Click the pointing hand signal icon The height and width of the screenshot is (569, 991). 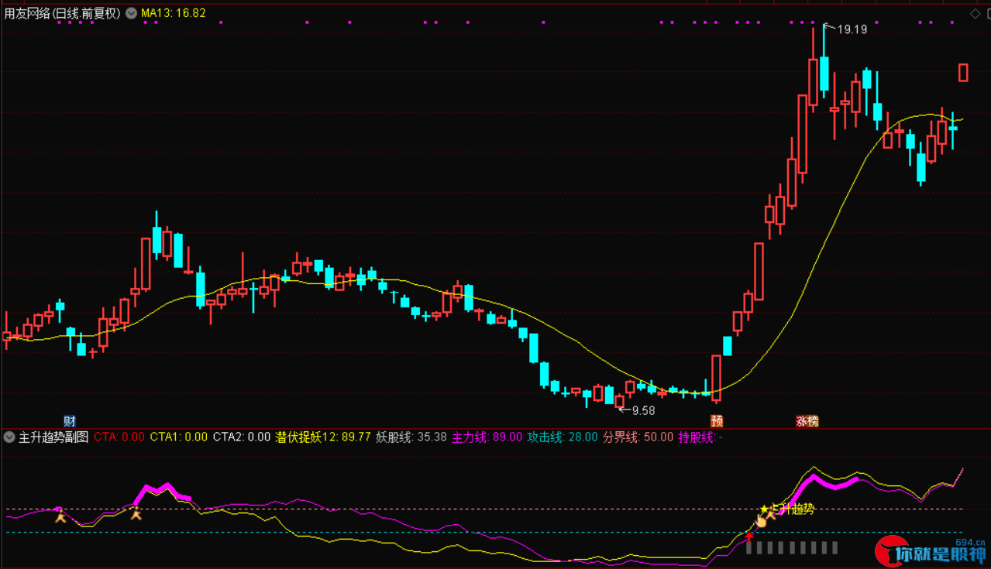point(760,520)
